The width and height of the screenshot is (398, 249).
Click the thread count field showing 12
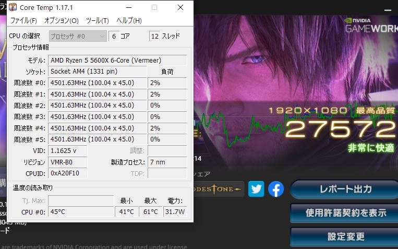tap(155, 37)
